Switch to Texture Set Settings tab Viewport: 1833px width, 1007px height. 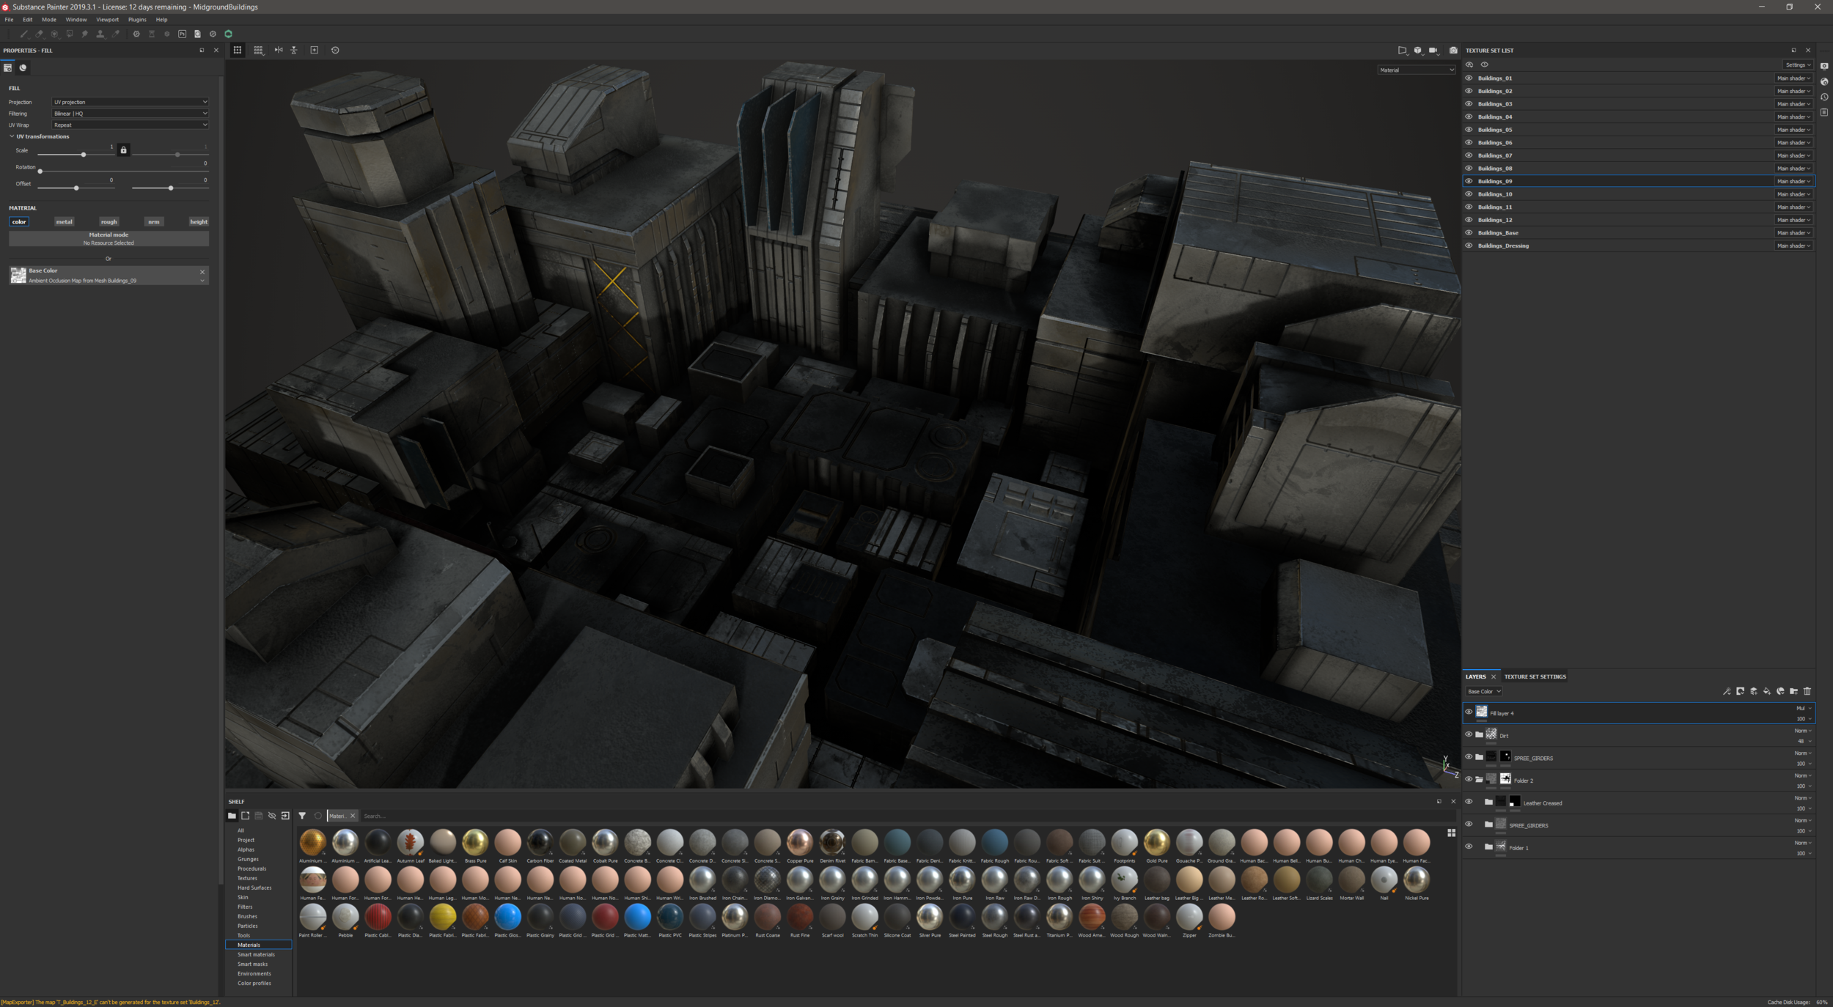1535,676
